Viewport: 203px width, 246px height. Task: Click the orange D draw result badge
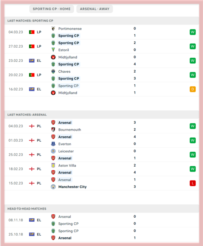point(192,89)
